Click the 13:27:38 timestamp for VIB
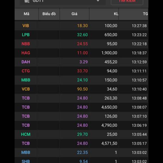163x163 pixels. click(139, 26)
